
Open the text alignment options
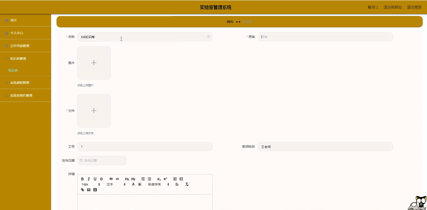177,184
